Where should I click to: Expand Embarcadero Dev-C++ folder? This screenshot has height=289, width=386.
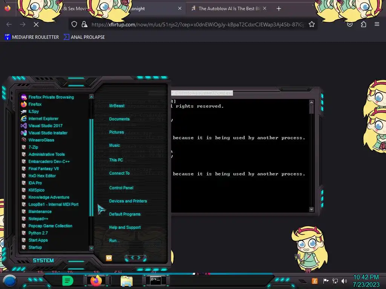46,161
